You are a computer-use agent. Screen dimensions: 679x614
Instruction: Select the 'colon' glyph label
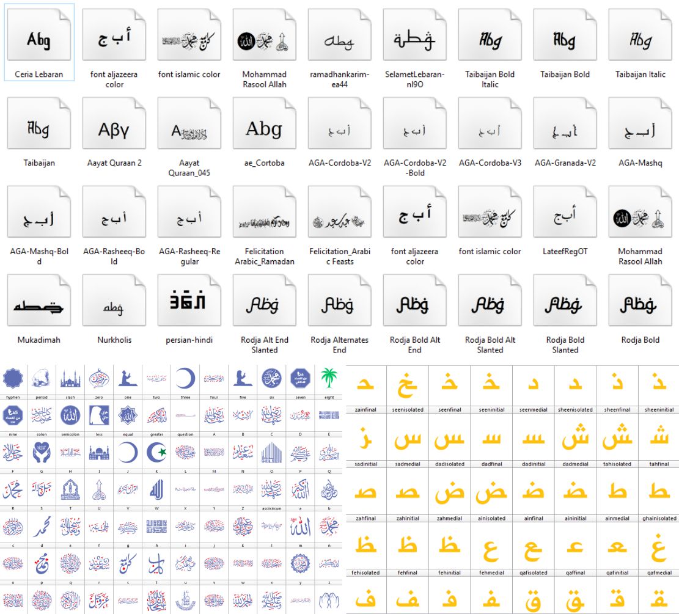pos(42,434)
